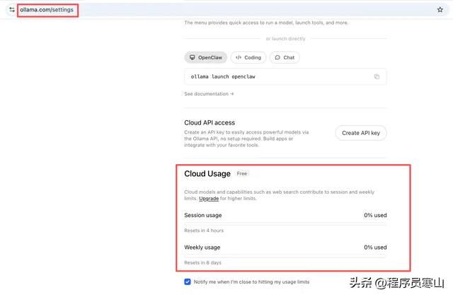
Task: Click the Resets in 6 days text
Action: [x=203, y=262]
